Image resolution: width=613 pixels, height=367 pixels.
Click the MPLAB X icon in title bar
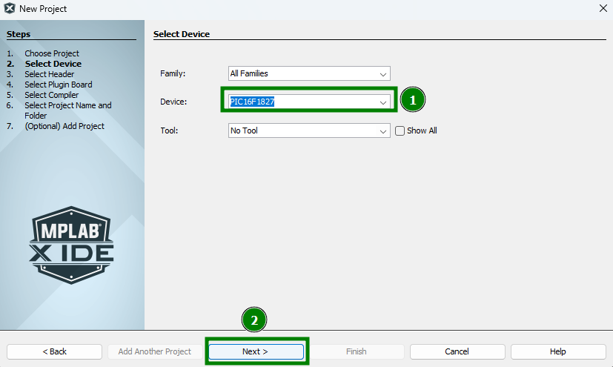(x=10, y=8)
